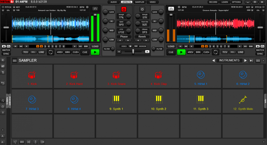This screenshot has height=145, width=267.
Task: Play the Synth 3 sample
Action: pos(201,101)
